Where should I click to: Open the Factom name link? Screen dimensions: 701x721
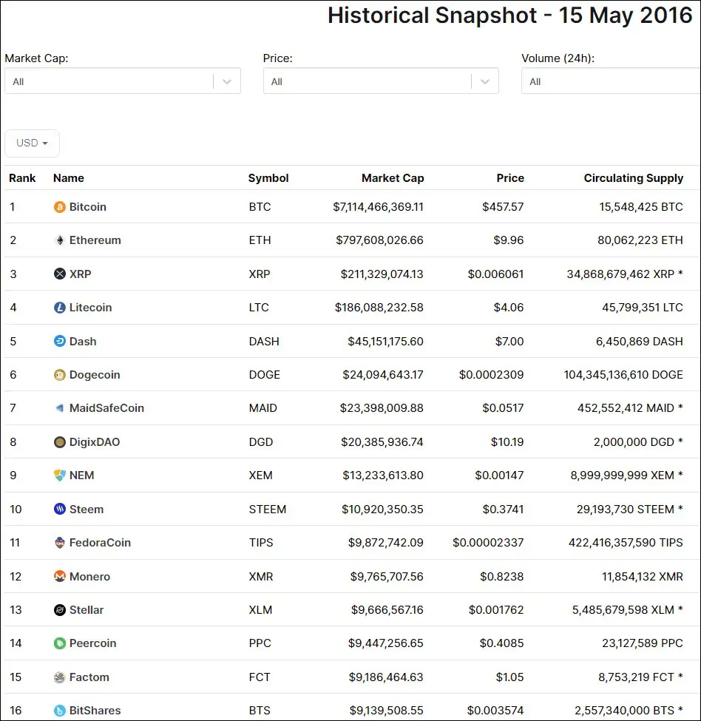(x=89, y=677)
